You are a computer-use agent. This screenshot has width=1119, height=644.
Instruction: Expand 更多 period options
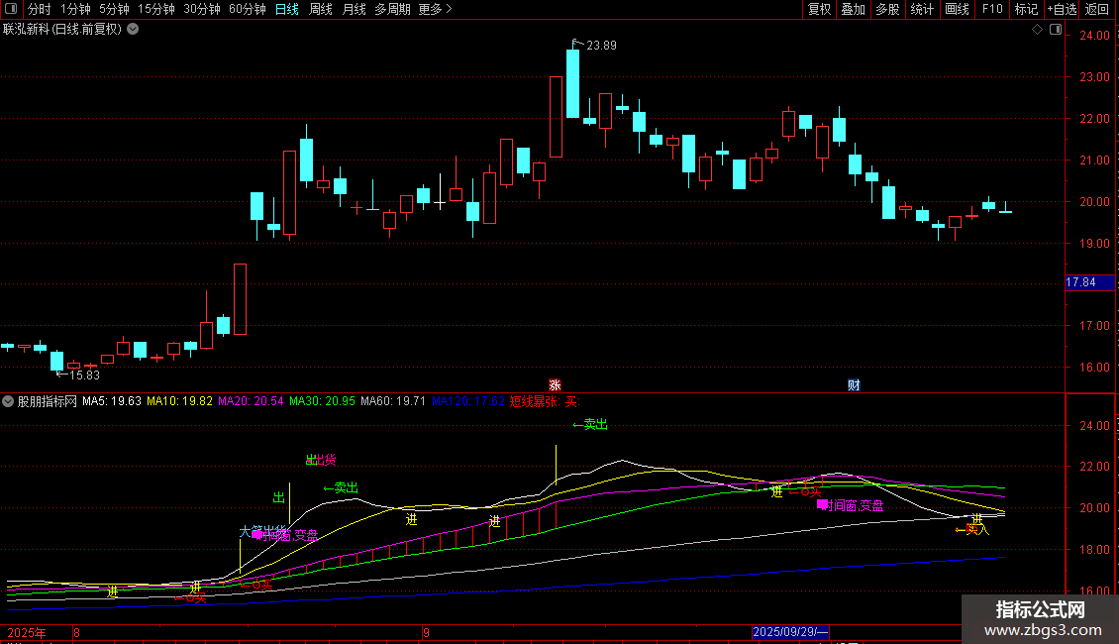(x=435, y=9)
